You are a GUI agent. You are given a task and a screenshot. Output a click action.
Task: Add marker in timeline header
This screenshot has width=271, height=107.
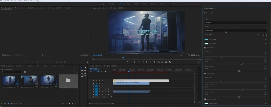pos(102,71)
